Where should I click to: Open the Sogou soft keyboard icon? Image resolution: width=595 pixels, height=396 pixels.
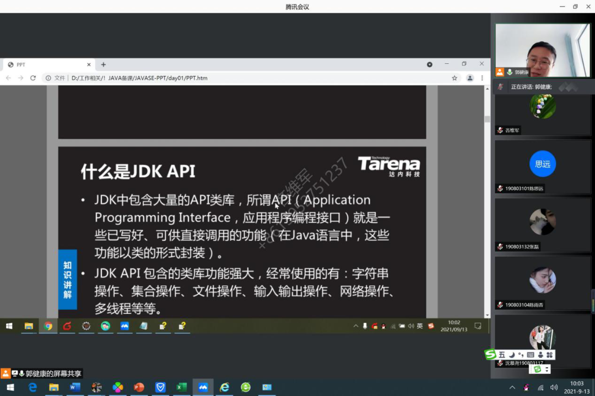pos(531,355)
